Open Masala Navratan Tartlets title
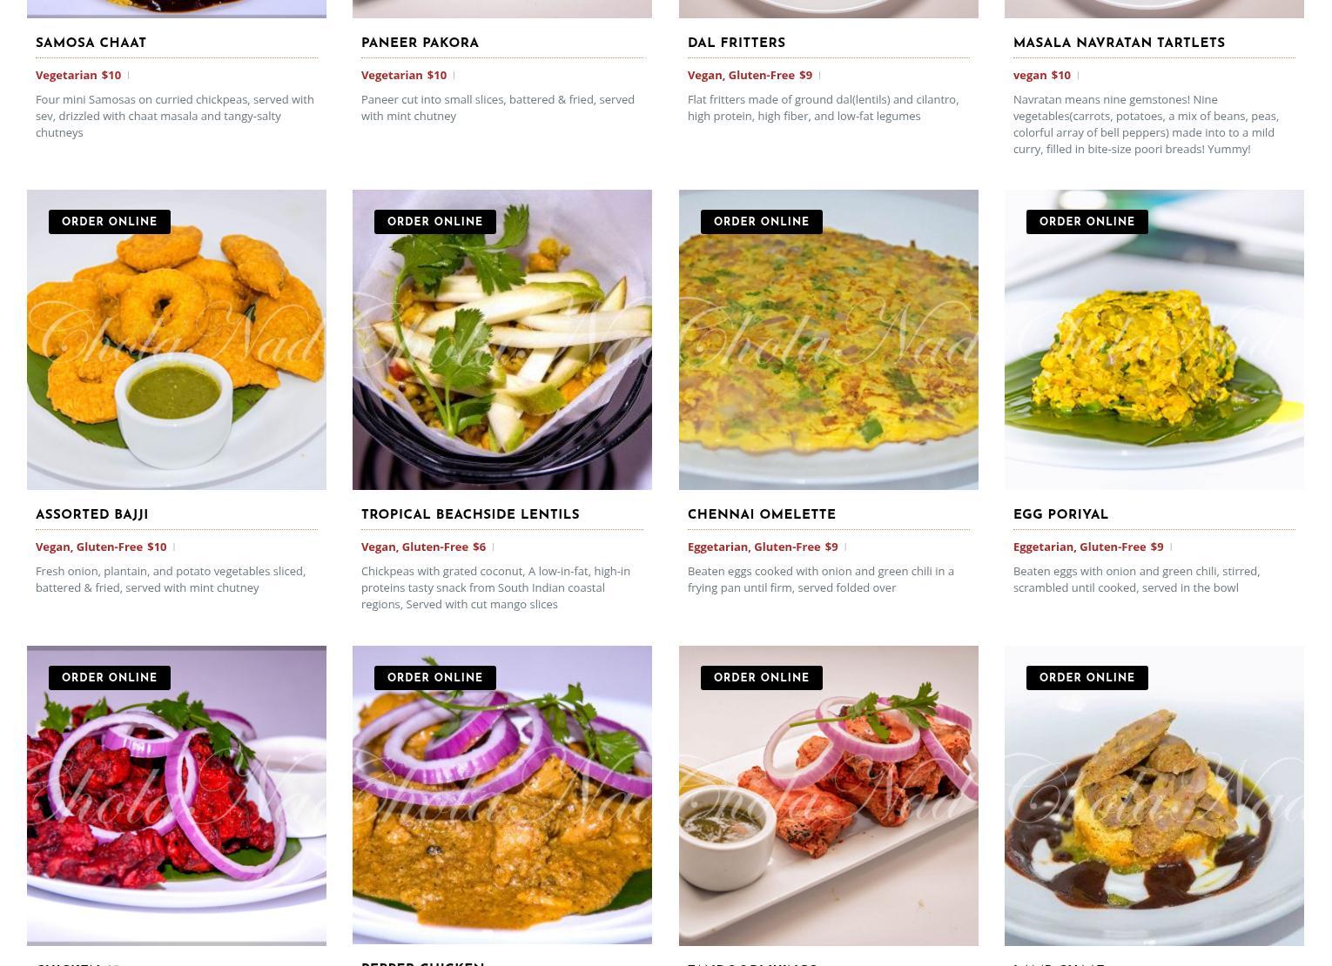This screenshot has height=966, width=1332. 1119,44
